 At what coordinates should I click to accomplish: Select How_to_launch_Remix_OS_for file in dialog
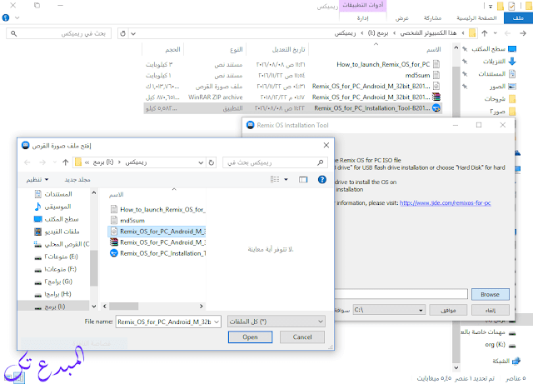(157, 210)
